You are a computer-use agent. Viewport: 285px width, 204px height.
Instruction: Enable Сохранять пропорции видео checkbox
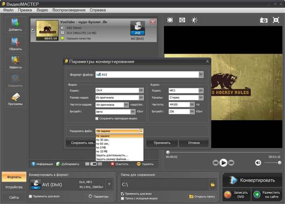point(97,118)
